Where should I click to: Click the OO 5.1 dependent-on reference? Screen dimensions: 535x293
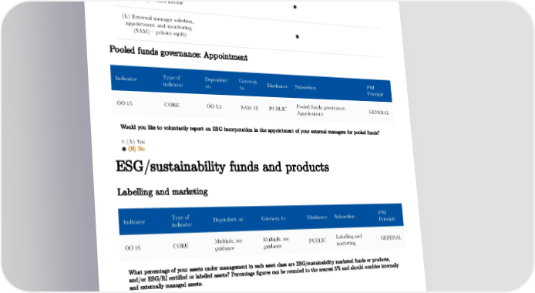tap(214, 106)
